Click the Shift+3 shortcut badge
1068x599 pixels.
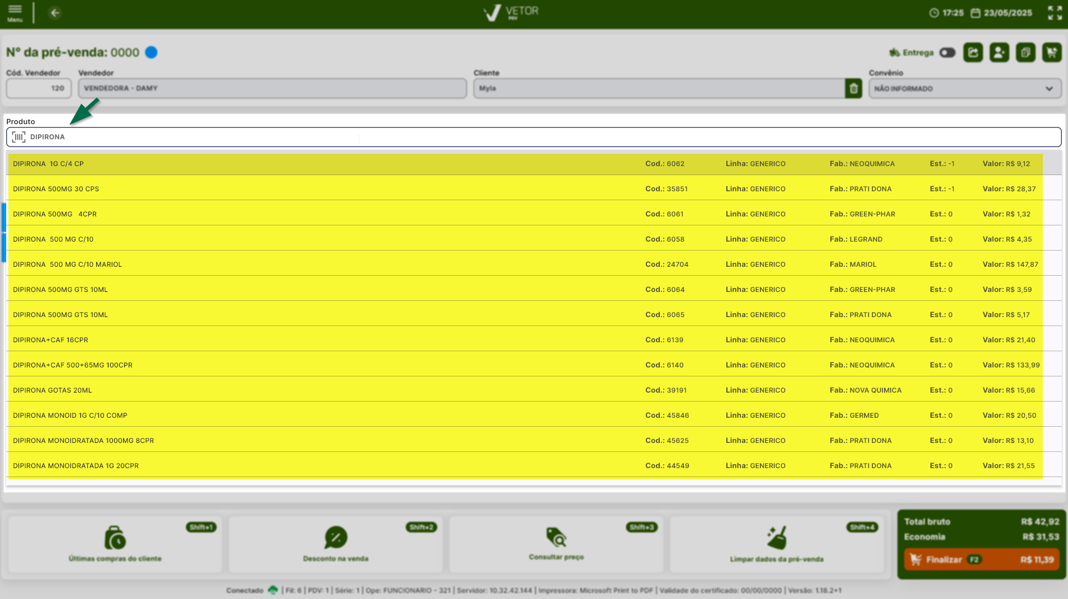642,527
